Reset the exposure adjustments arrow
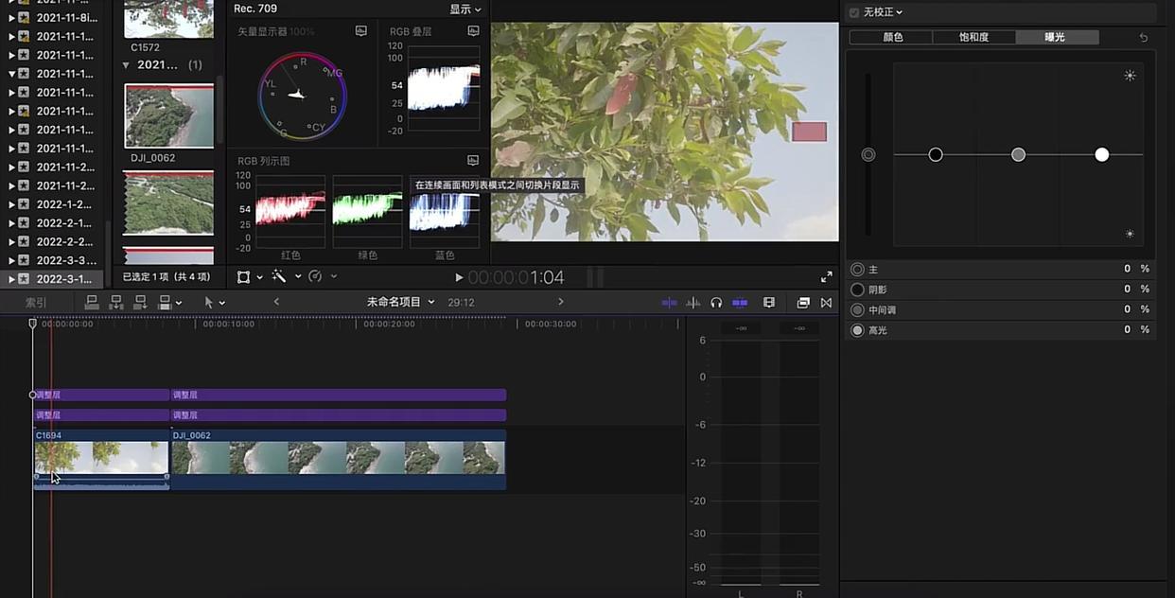 (1143, 38)
